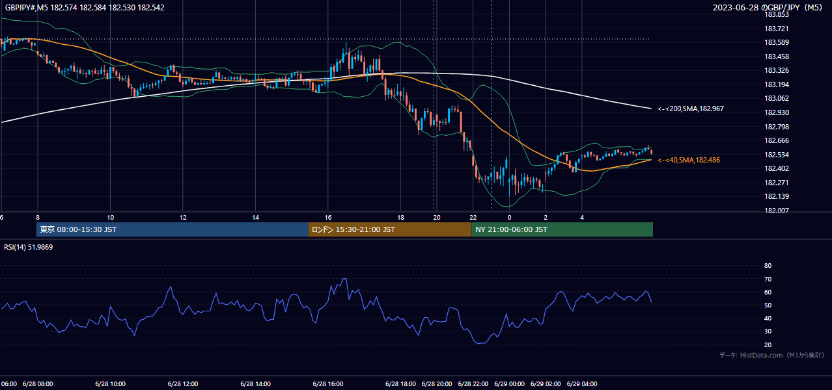The width and height of the screenshot is (832, 390).
Task: Click price axis value 182.798
Action: pos(776,127)
